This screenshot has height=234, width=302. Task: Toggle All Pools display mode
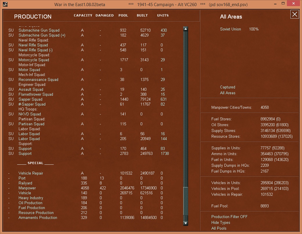(219, 228)
